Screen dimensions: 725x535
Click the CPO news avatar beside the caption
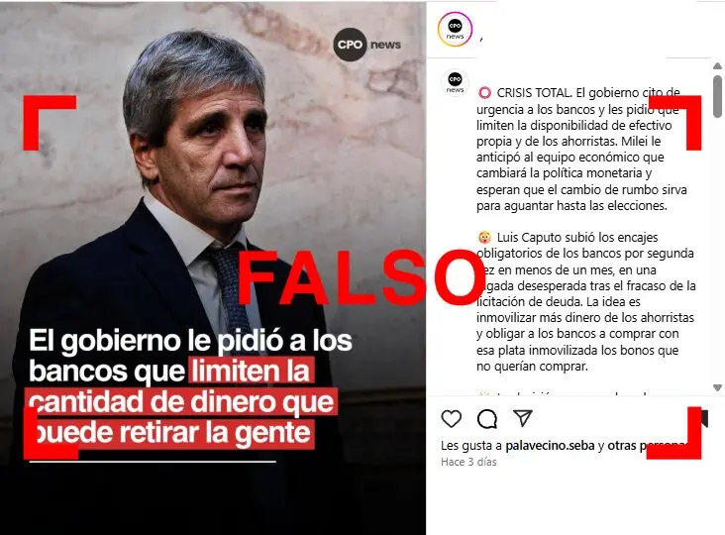click(x=455, y=83)
